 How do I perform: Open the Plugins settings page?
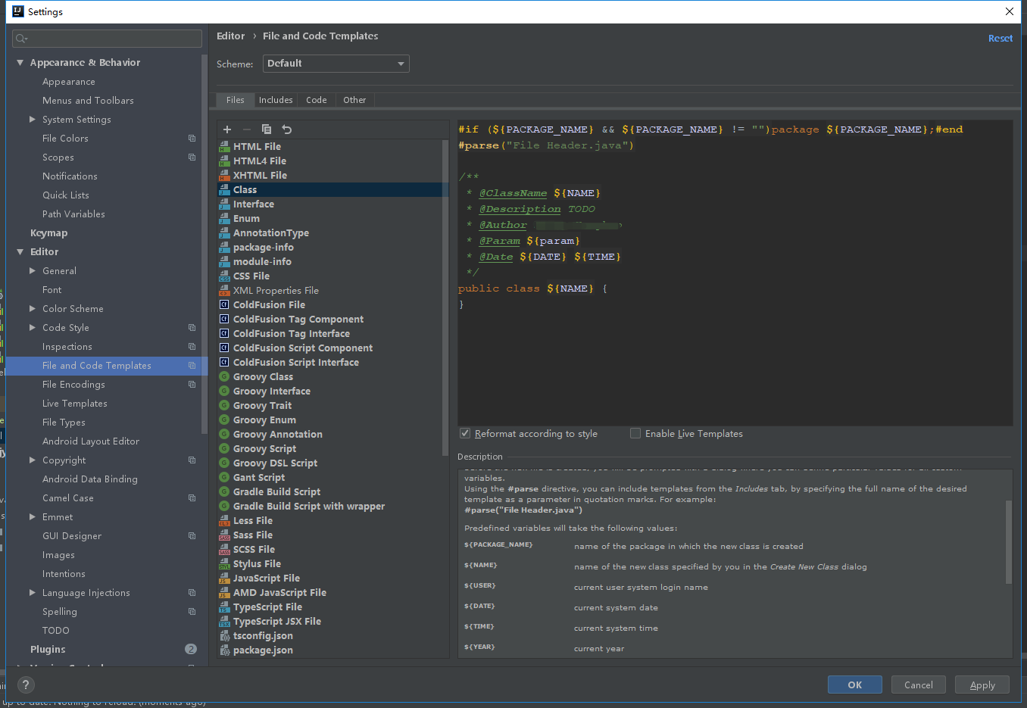(48, 650)
